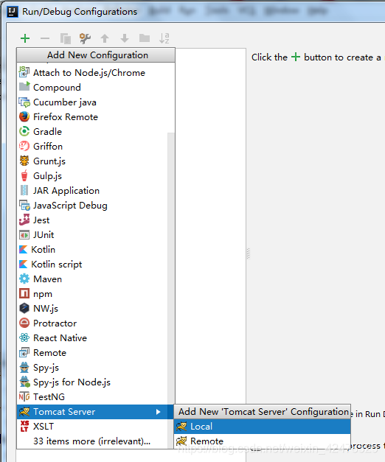Click the panel splitter grip handle
385x462 pixels.
click(248, 253)
